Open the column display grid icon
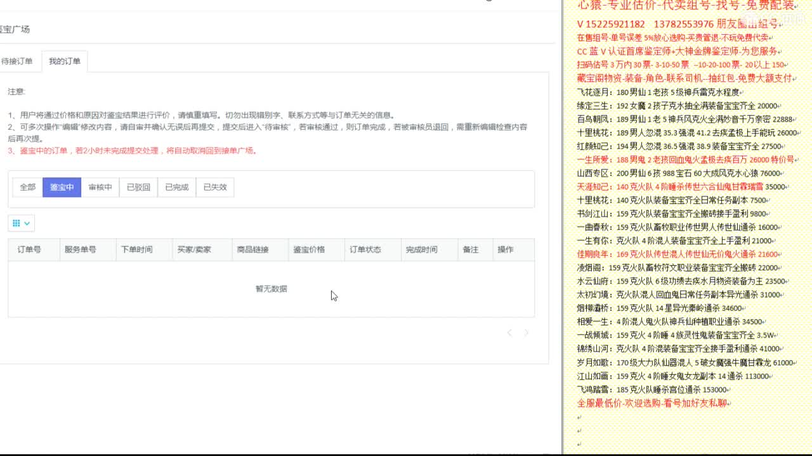This screenshot has height=456, width=812. [16, 223]
